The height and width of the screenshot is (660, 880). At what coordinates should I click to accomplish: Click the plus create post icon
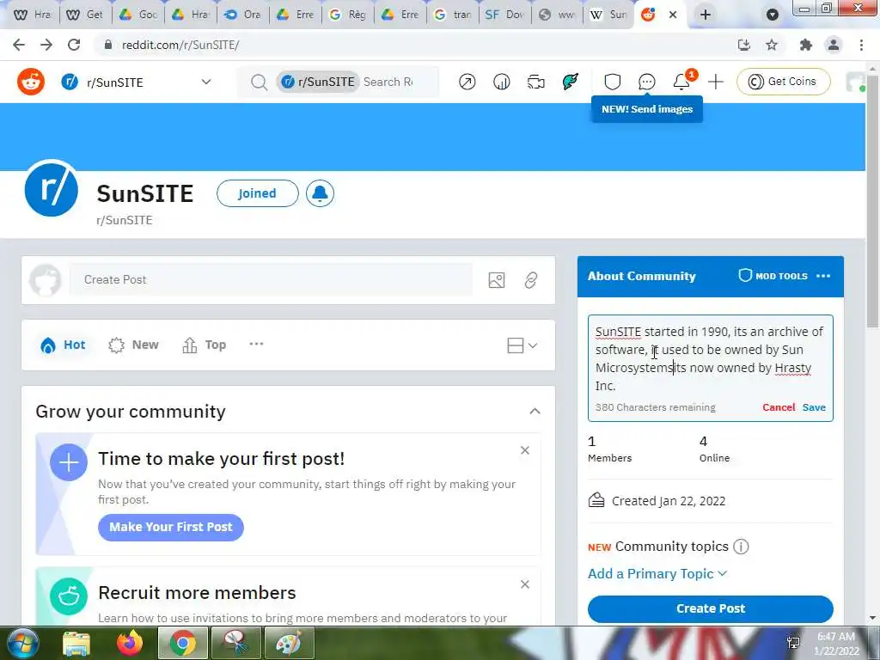pyautogui.click(x=716, y=82)
